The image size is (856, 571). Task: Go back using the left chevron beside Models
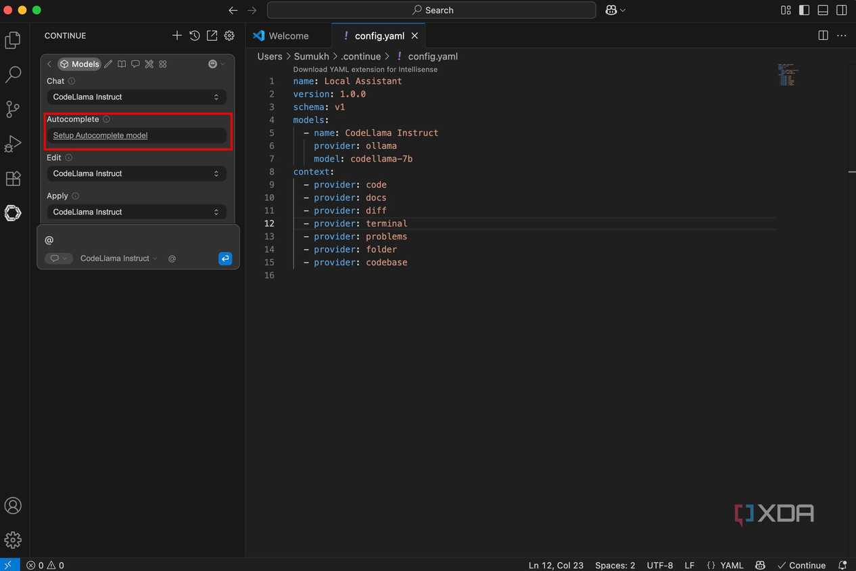49,64
